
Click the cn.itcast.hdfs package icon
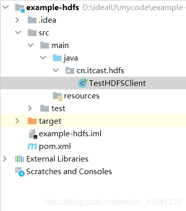[x=70, y=70]
